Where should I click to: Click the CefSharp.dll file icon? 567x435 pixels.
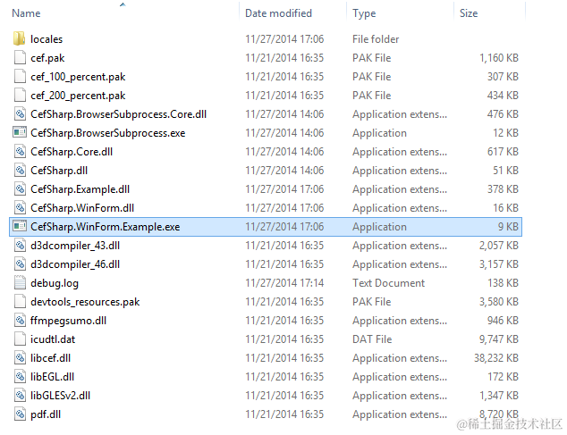[x=20, y=171]
